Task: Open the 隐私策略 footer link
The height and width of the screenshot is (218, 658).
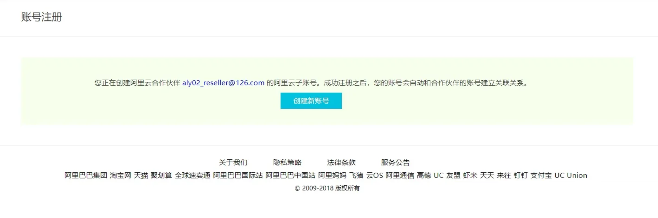Action: [287, 162]
